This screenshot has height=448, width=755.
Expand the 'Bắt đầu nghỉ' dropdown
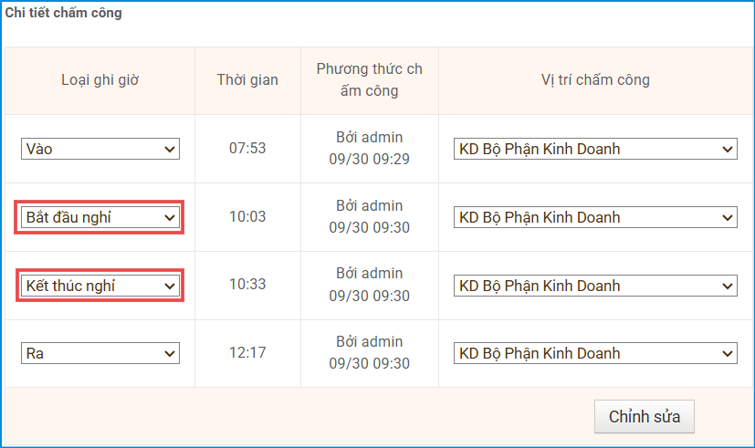100,217
